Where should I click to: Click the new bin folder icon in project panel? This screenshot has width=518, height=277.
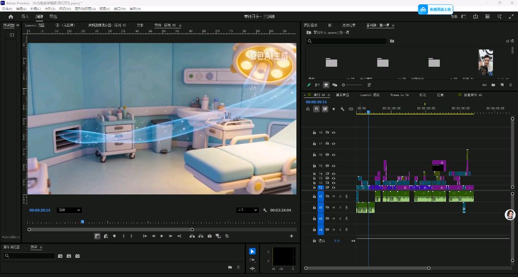click(493, 84)
